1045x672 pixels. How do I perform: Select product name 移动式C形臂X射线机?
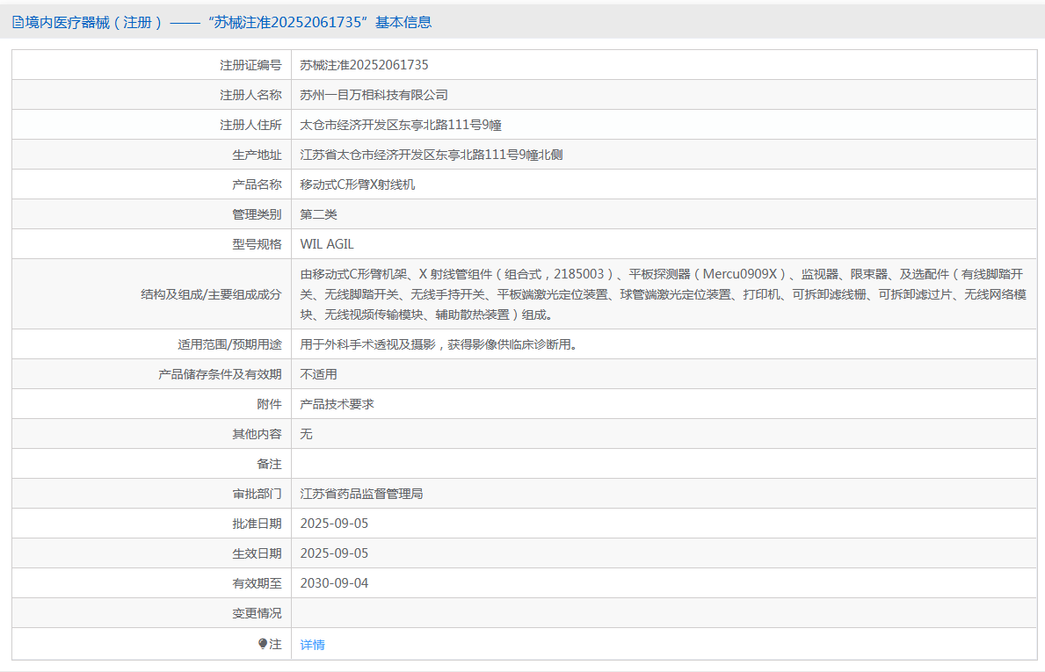tap(357, 184)
